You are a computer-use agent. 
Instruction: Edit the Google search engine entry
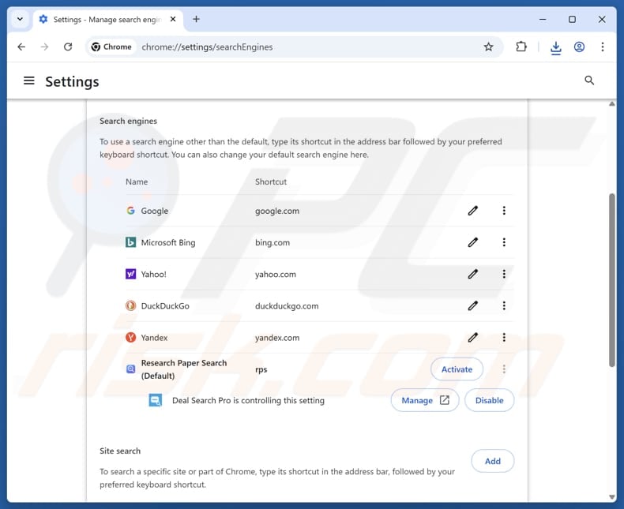coord(472,211)
